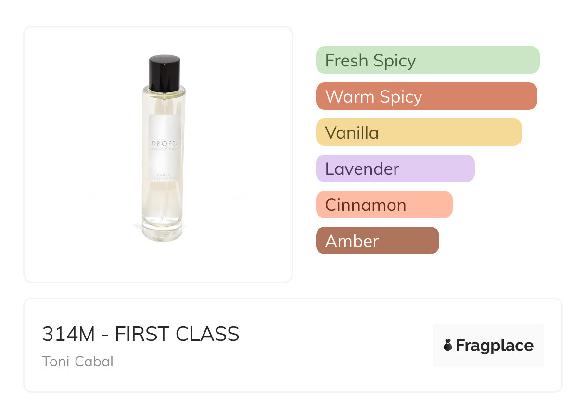
Task: Open the 314M - FIRST CLASS title
Action: (141, 334)
